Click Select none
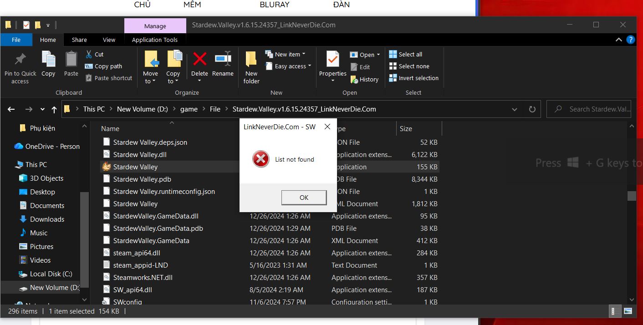The image size is (643, 325). (x=409, y=66)
